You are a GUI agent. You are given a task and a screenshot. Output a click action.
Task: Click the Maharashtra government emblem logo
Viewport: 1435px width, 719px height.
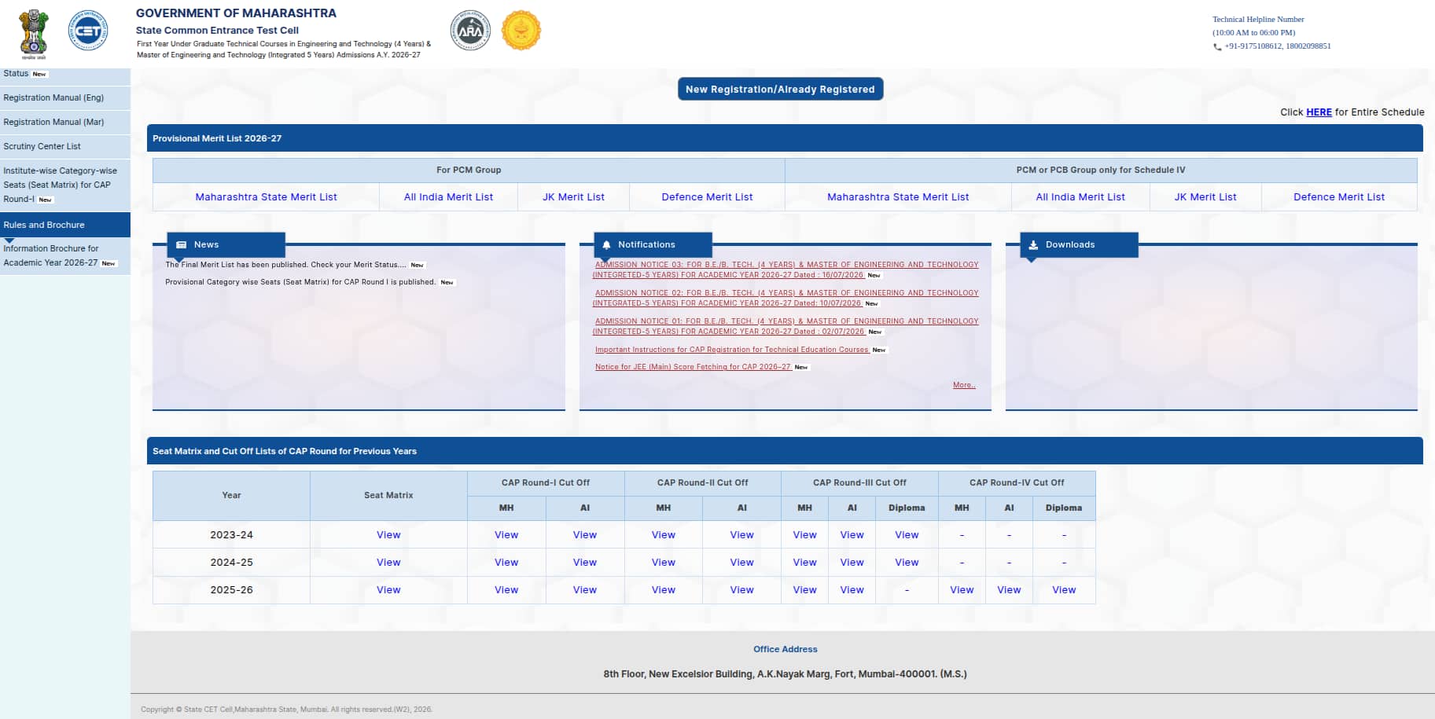pos(33,34)
